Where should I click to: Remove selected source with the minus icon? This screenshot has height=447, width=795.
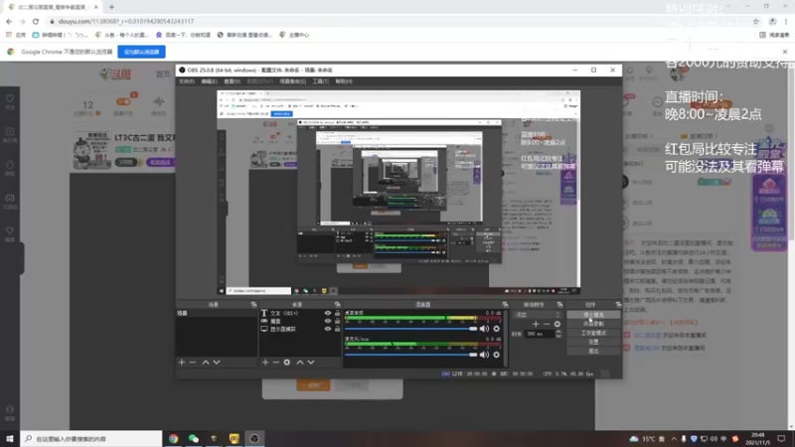(x=276, y=363)
